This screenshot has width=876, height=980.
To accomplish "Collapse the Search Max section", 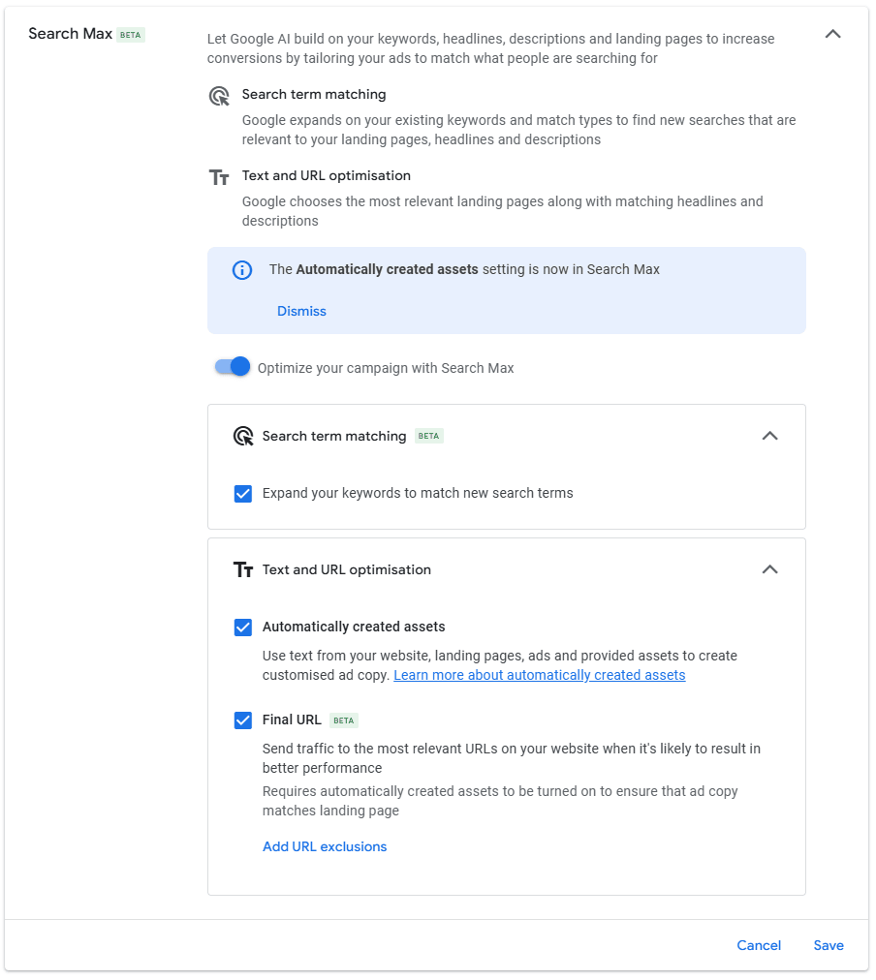I will point(832,34).
